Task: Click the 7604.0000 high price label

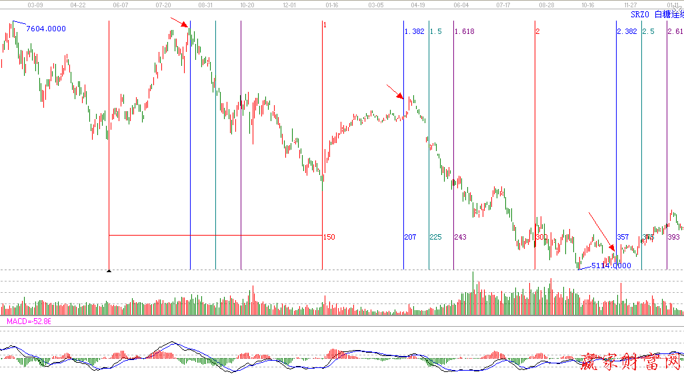Action: [45, 29]
